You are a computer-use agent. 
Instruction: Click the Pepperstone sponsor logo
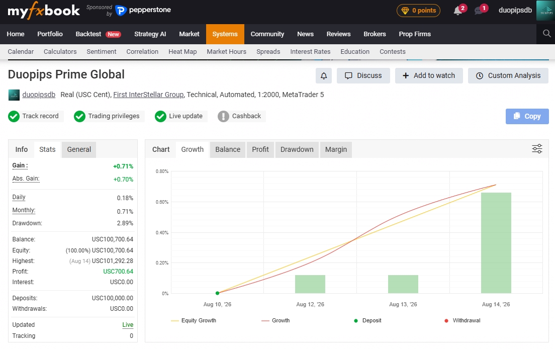[143, 10]
